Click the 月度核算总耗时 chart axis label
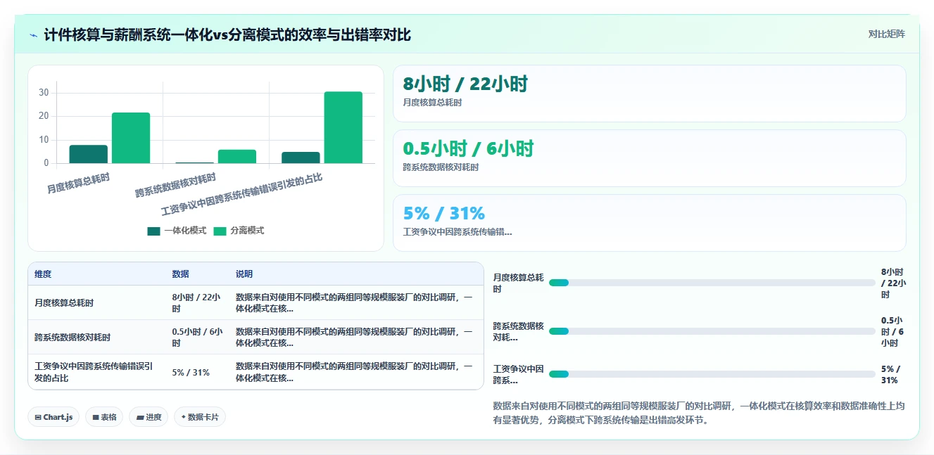934x455 pixels. coord(78,183)
